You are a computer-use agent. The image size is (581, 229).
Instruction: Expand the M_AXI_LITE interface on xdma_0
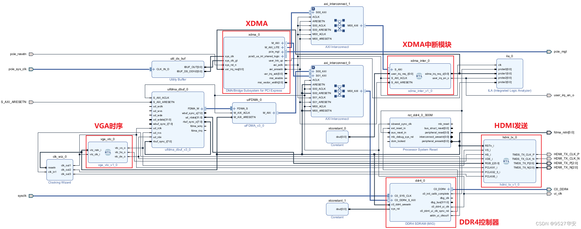tap(282, 47)
